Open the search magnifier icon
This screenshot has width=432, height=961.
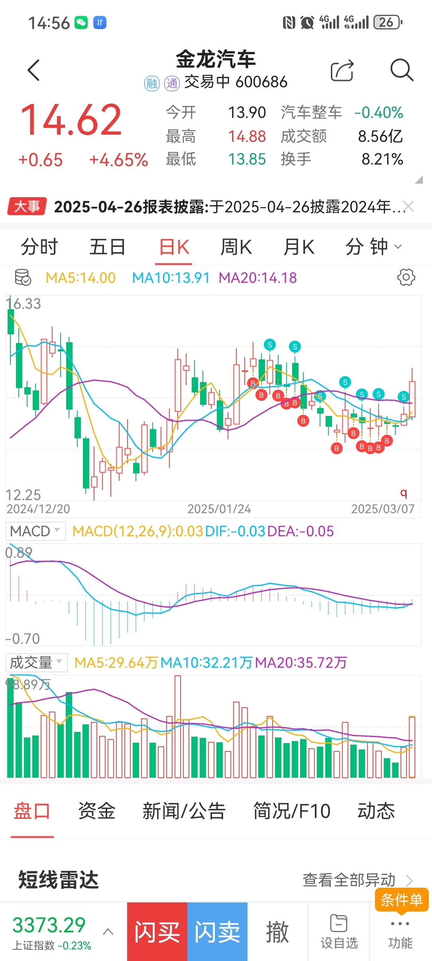pos(402,70)
